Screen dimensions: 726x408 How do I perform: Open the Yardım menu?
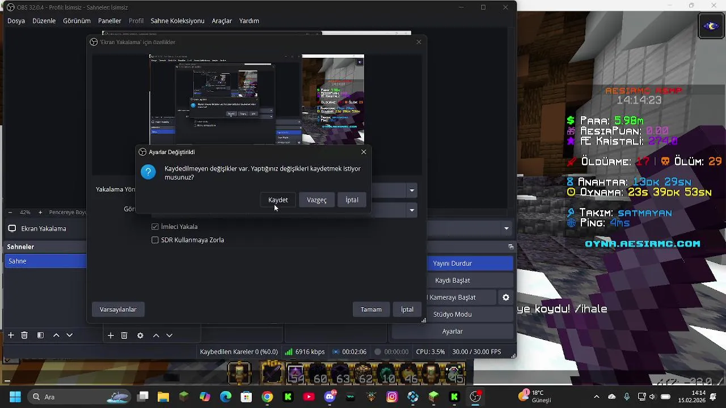[x=249, y=21]
